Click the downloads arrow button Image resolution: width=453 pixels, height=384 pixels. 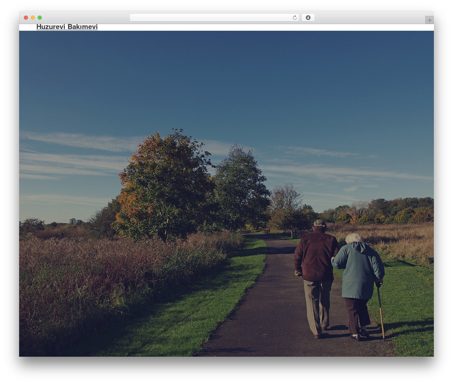[x=308, y=18]
